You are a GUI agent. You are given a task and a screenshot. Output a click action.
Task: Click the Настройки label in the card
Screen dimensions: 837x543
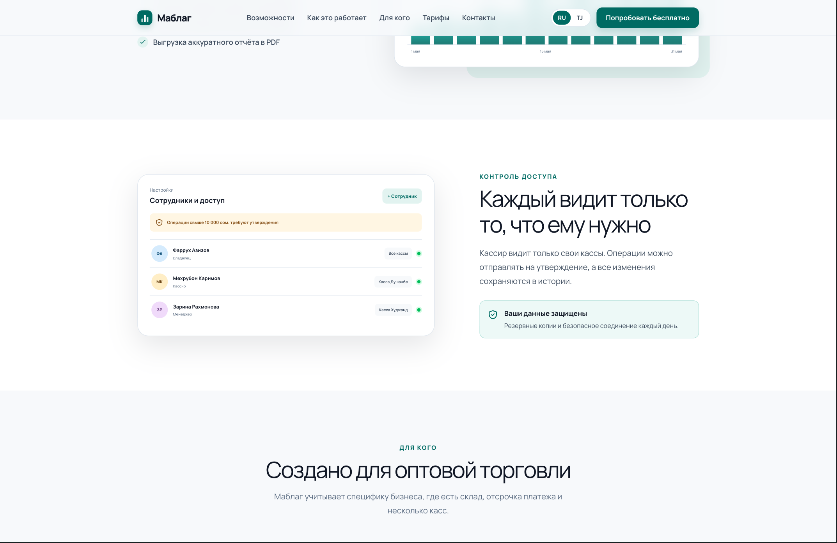(x=161, y=190)
